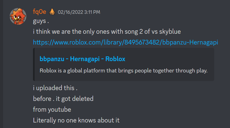
Task: Click the "i uploaded this ." message
Action: point(55,88)
